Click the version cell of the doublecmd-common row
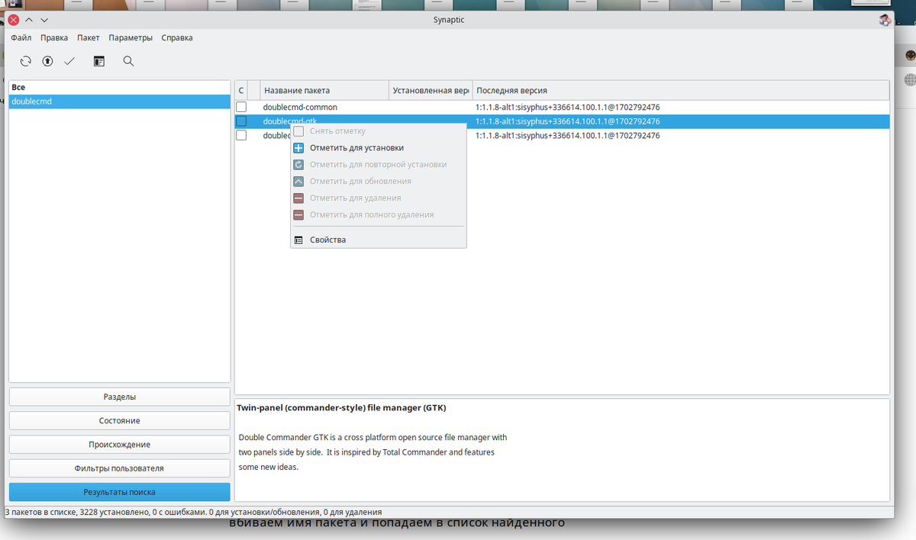The image size is (916, 540). 567,108
